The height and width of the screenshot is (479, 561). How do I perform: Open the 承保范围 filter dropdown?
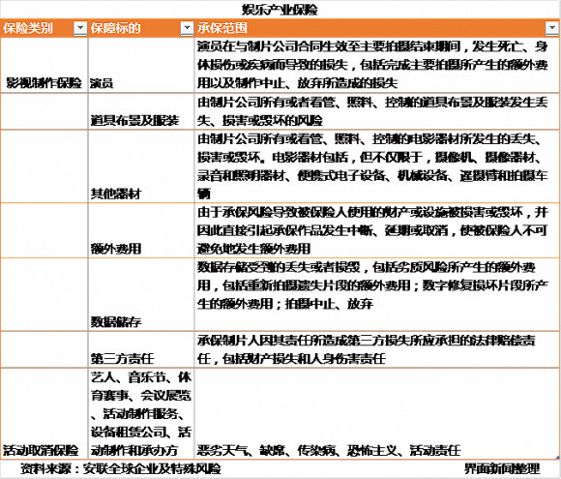[x=552, y=28]
